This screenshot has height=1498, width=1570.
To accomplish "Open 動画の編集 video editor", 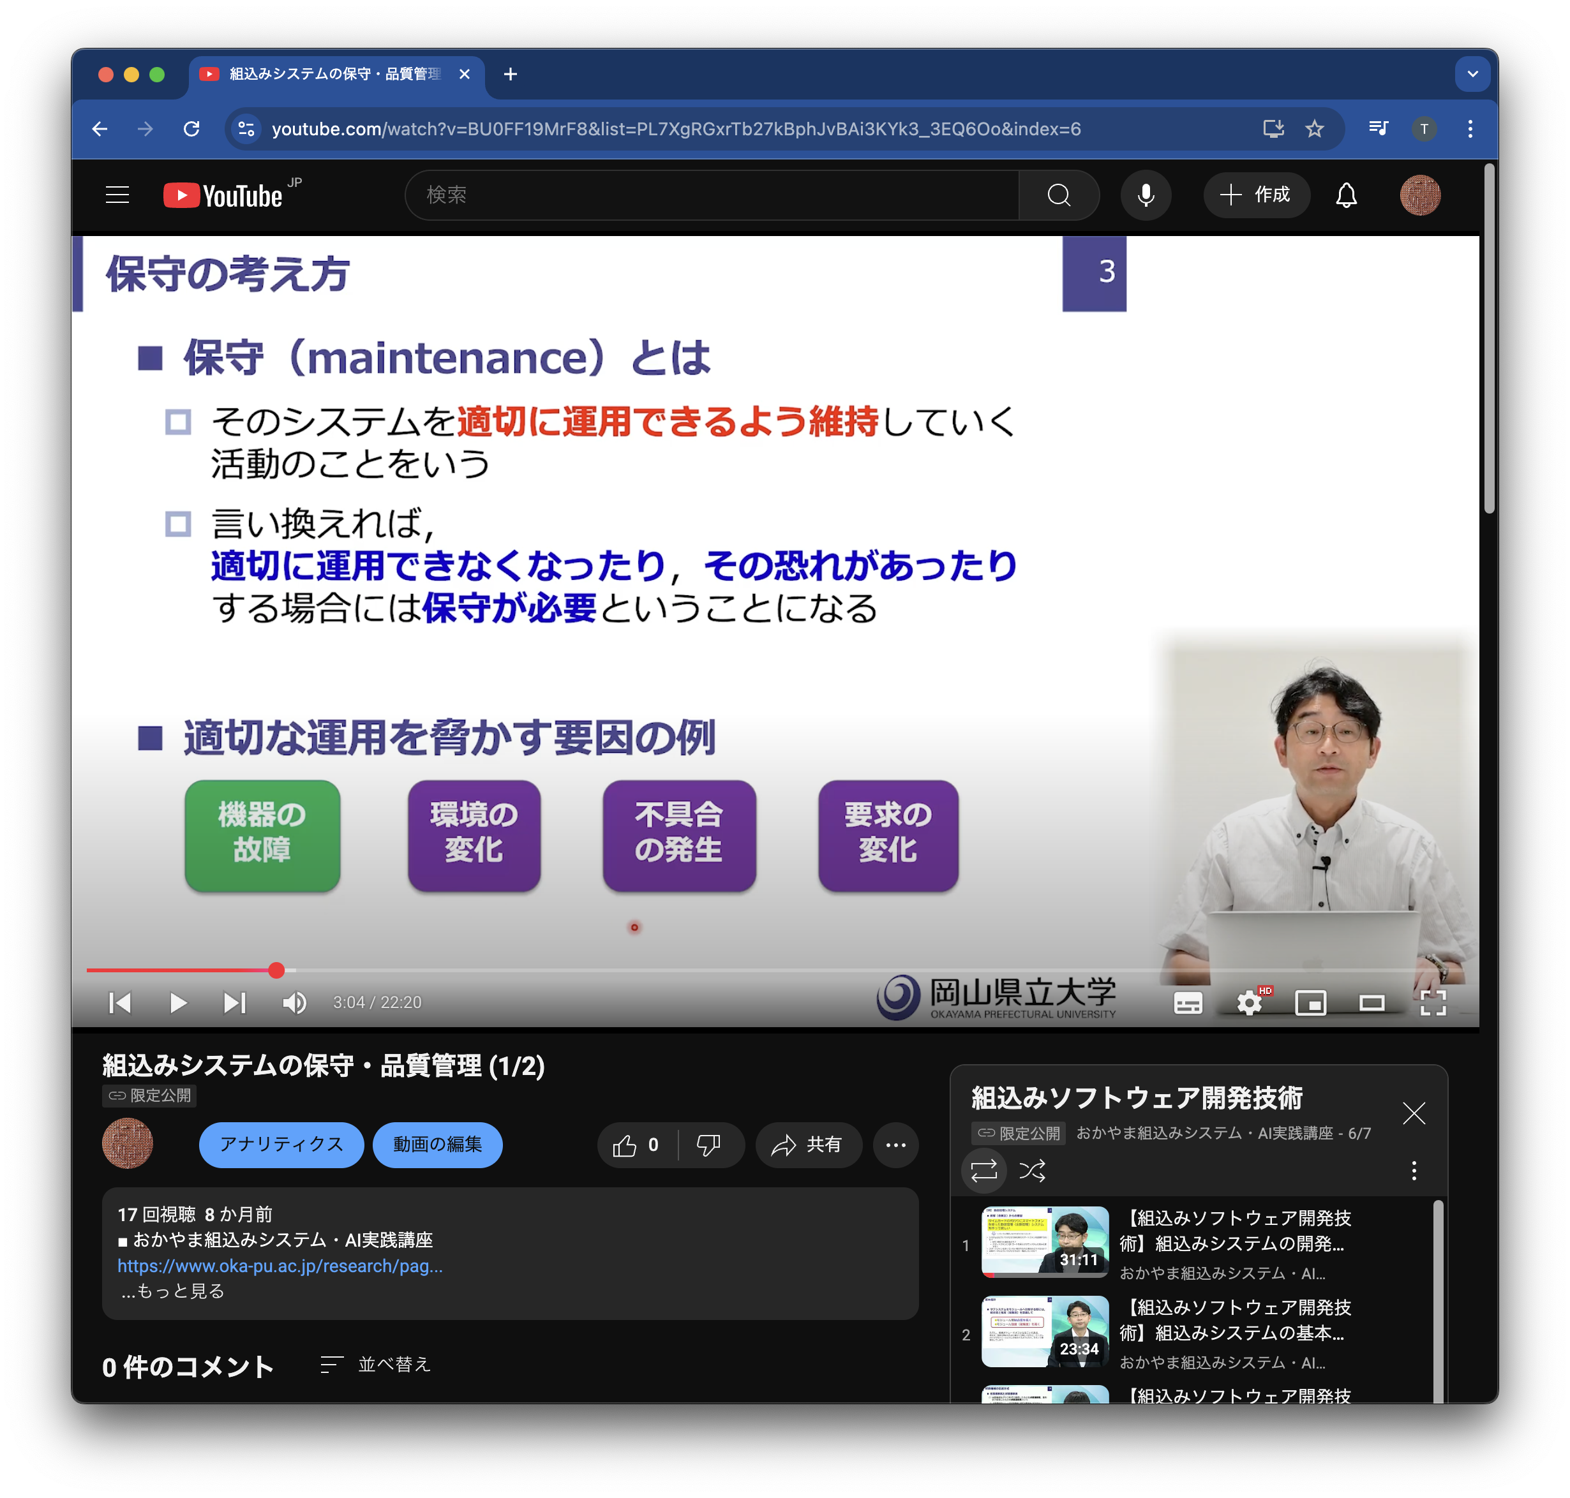I will [437, 1145].
